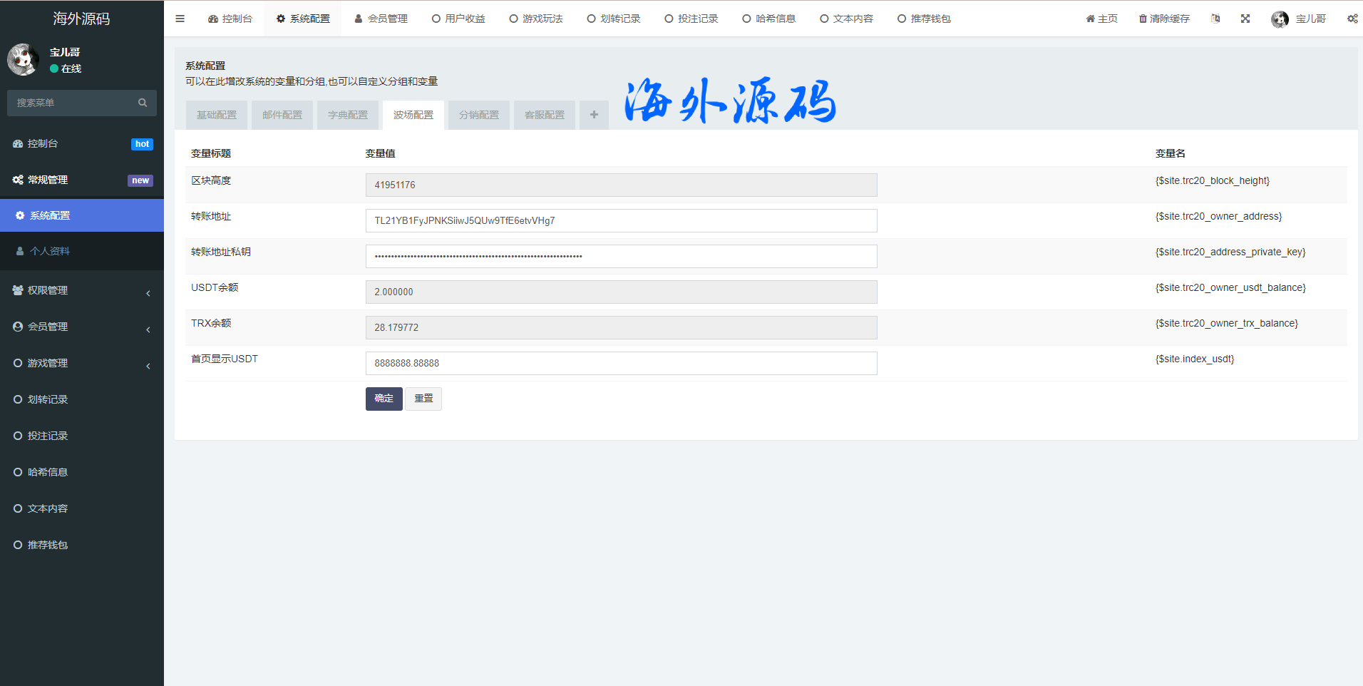Clear the cache via 清除缓存
The width and height of the screenshot is (1363, 686).
click(1164, 19)
